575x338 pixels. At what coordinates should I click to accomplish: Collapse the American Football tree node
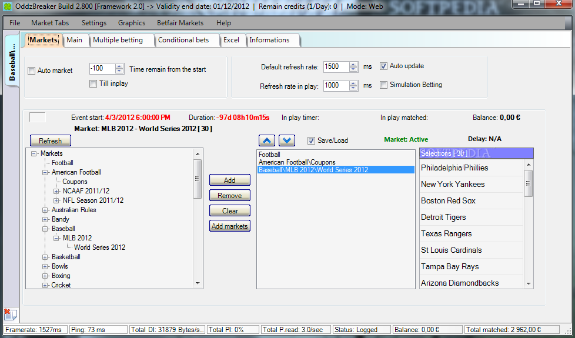click(x=45, y=172)
